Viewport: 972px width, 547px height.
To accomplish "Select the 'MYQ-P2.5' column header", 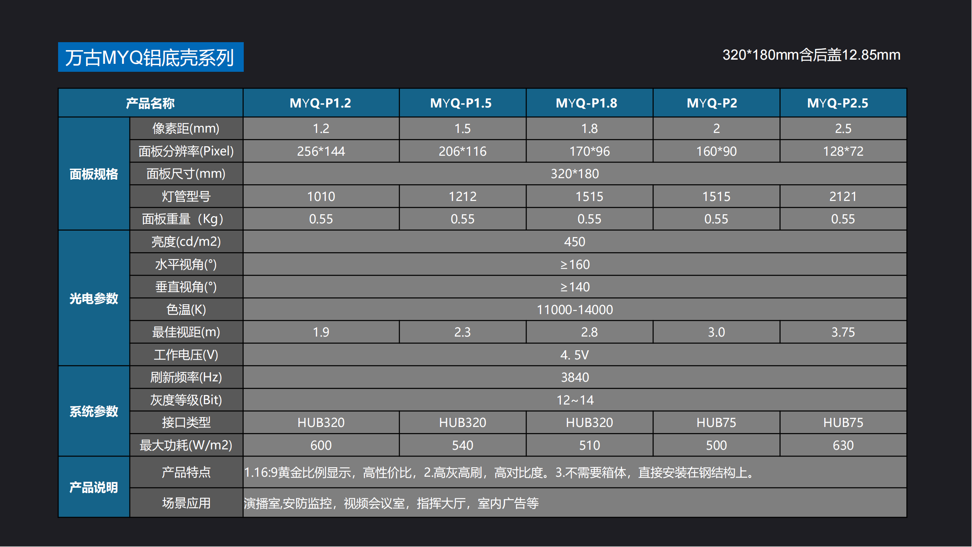I will [x=843, y=103].
